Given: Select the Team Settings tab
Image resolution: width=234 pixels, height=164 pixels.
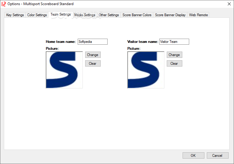Looking at the screenshot, I should [61, 14].
